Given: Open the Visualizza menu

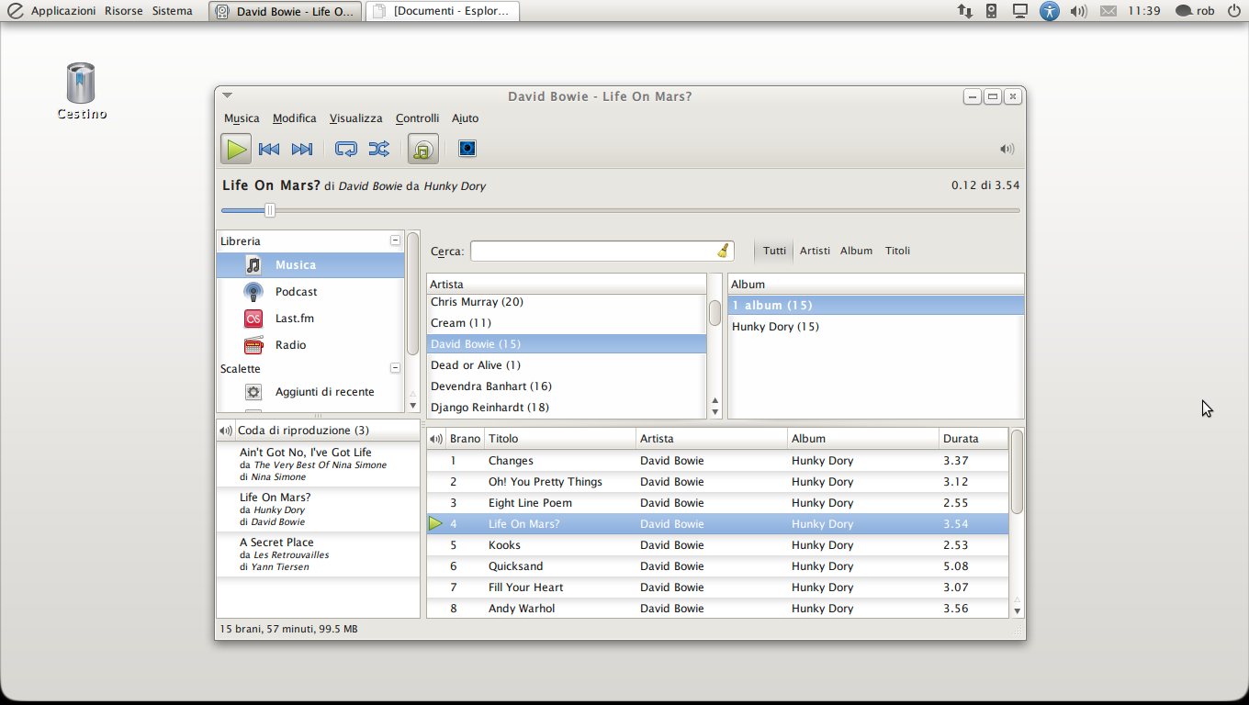Looking at the screenshot, I should click(x=356, y=118).
